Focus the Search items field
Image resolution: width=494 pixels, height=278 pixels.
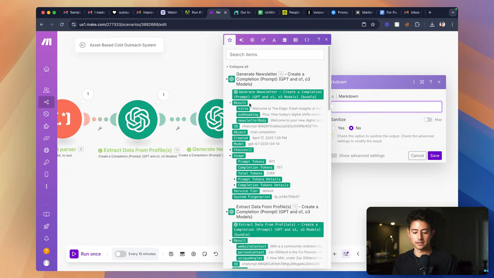coord(275,55)
